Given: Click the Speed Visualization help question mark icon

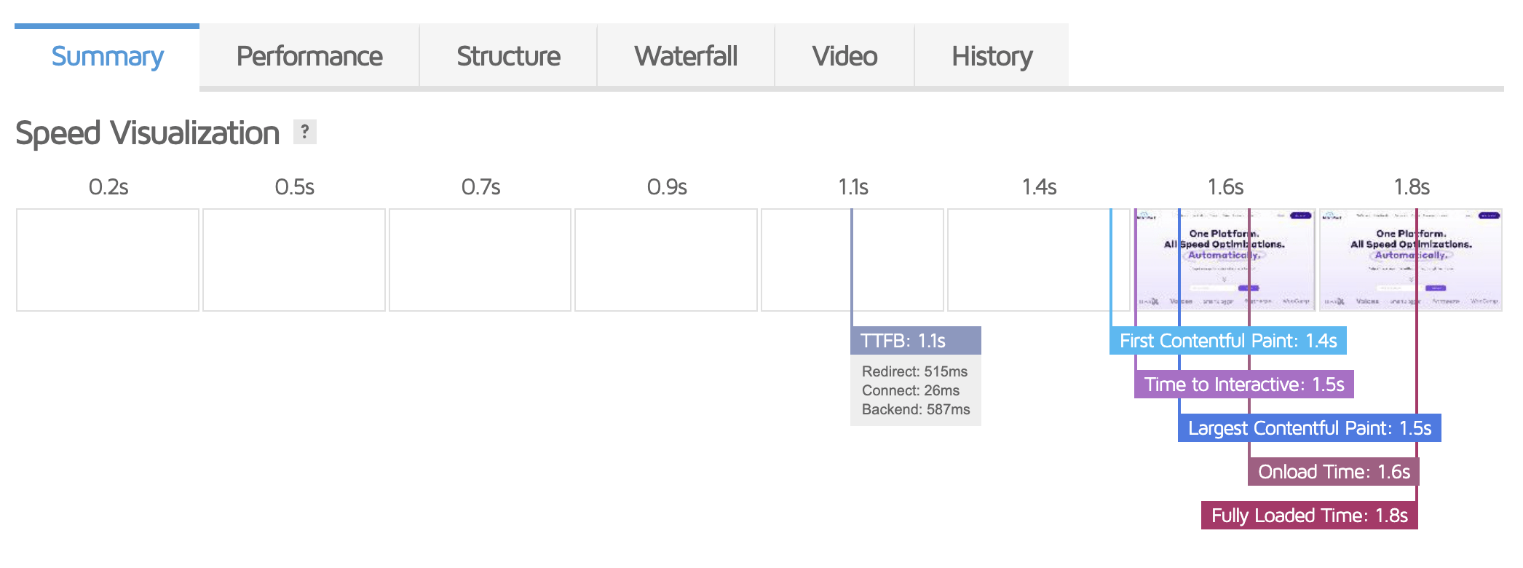Looking at the screenshot, I should click(x=305, y=132).
